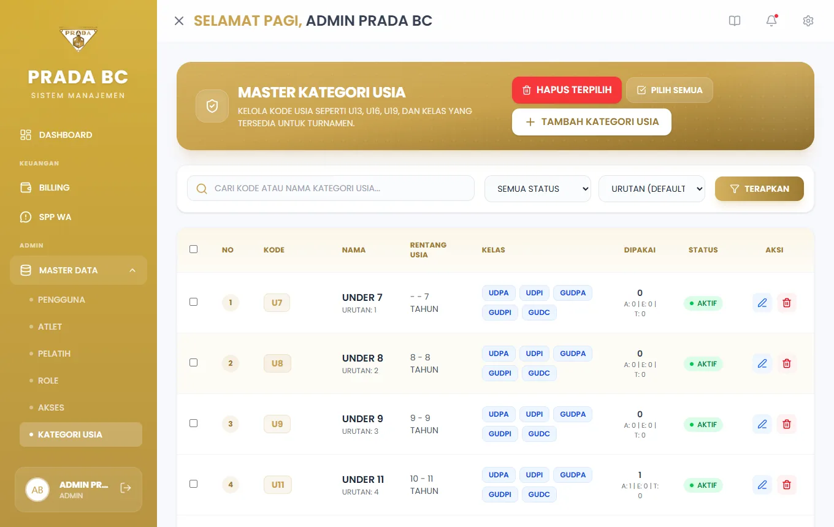834x527 pixels.
Task: Delete the Under 8 category with trash icon
Action: pyautogui.click(x=787, y=363)
